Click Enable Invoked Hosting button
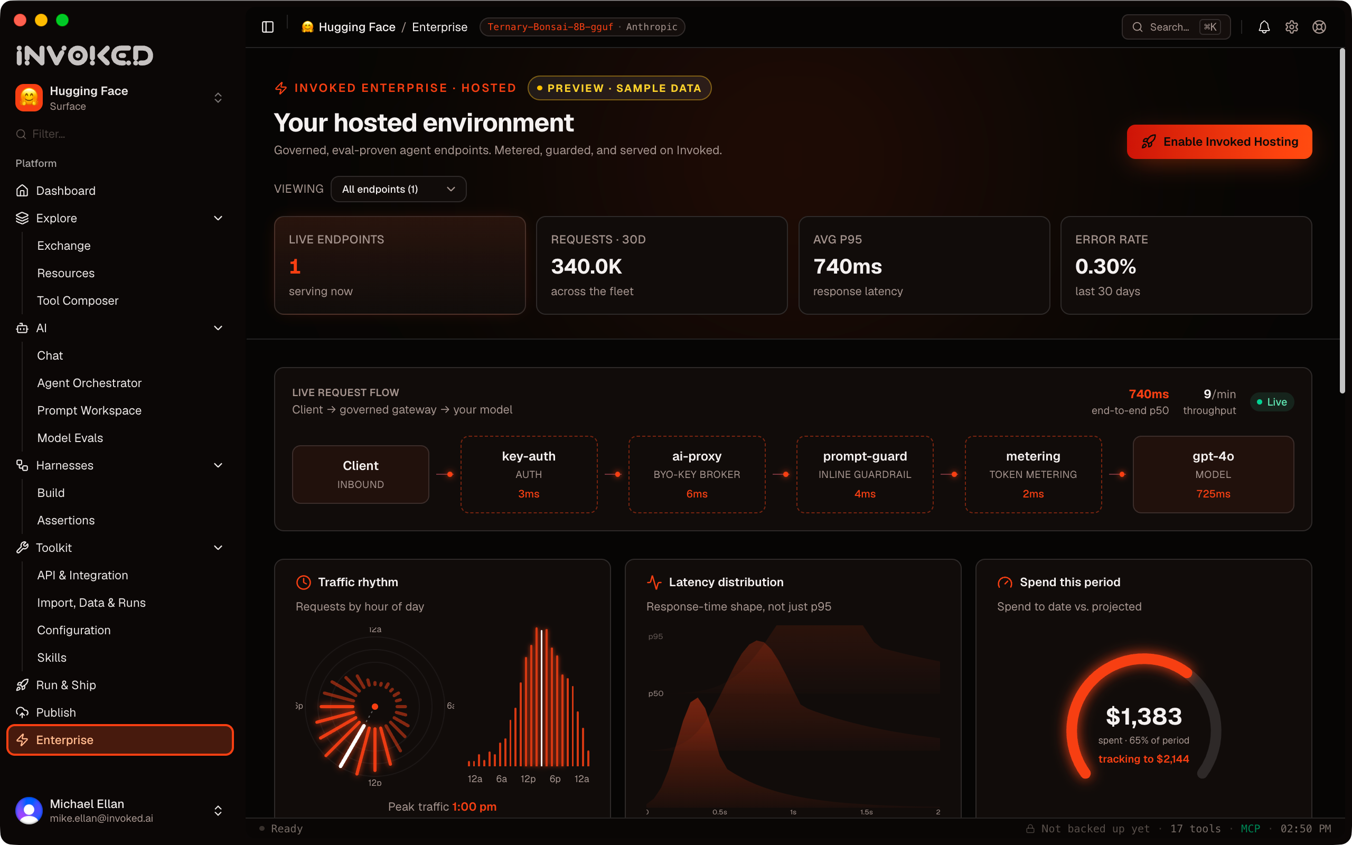The width and height of the screenshot is (1352, 845). (x=1219, y=142)
